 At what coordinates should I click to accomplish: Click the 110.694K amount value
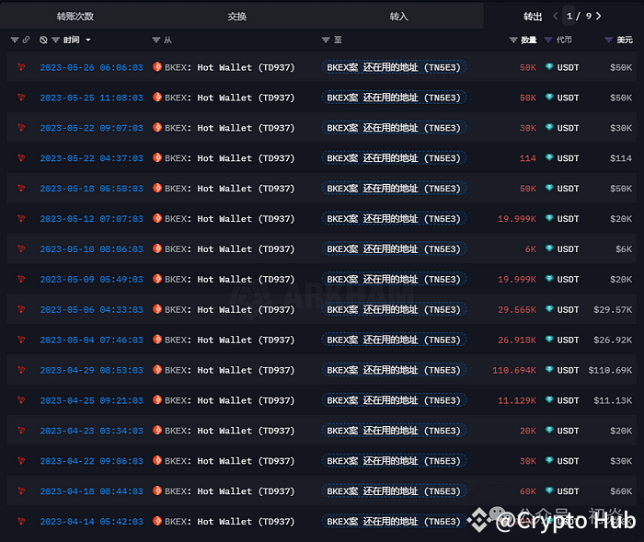click(514, 370)
